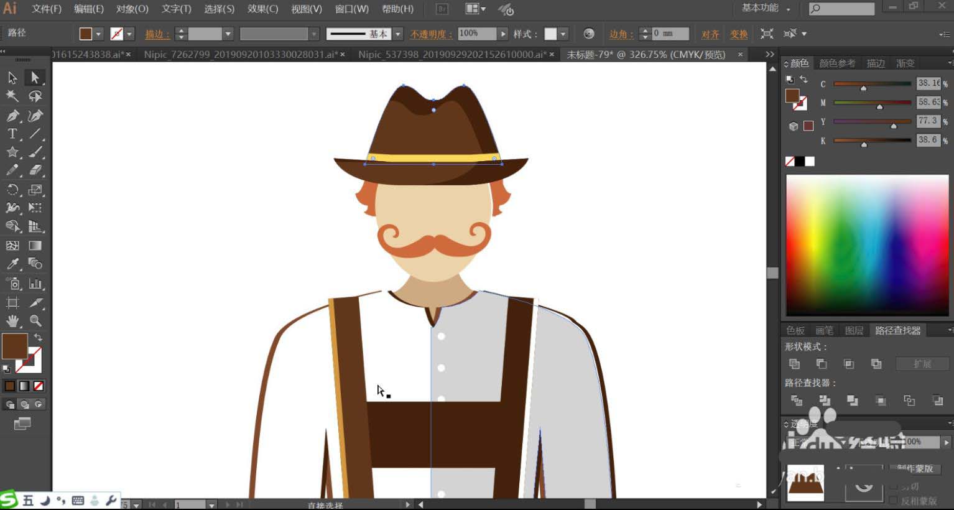954x510 pixels.
Task: Open the 效果(C) menu
Action: coord(262,9)
